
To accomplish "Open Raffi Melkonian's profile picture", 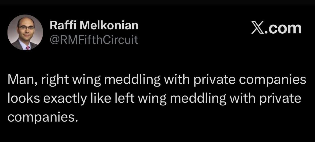I will (25, 32).
